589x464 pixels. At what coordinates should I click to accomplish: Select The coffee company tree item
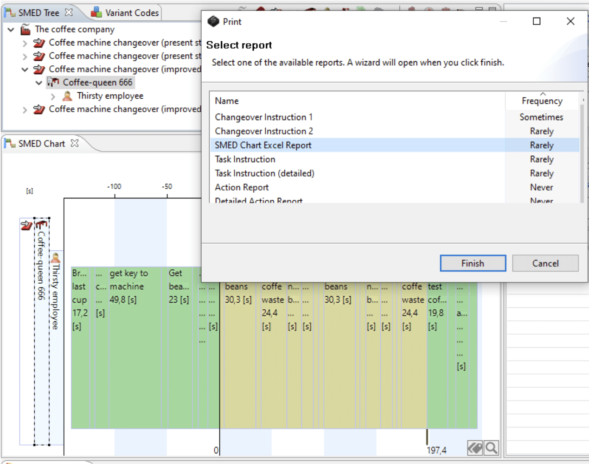(74, 29)
